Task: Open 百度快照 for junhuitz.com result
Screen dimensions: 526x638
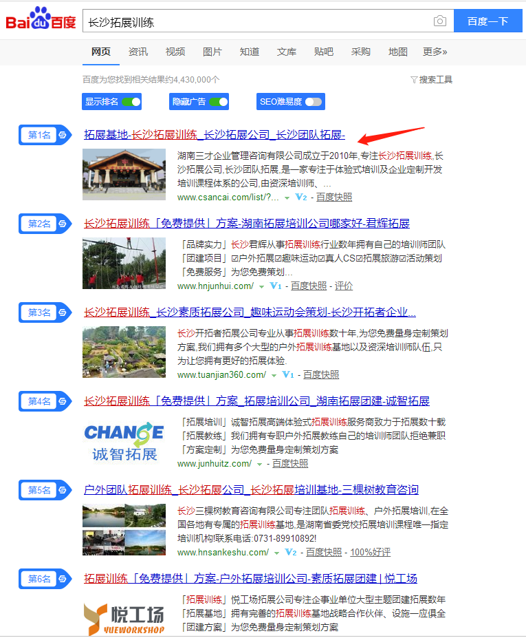Action: pyautogui.click(x=290, y=463)
